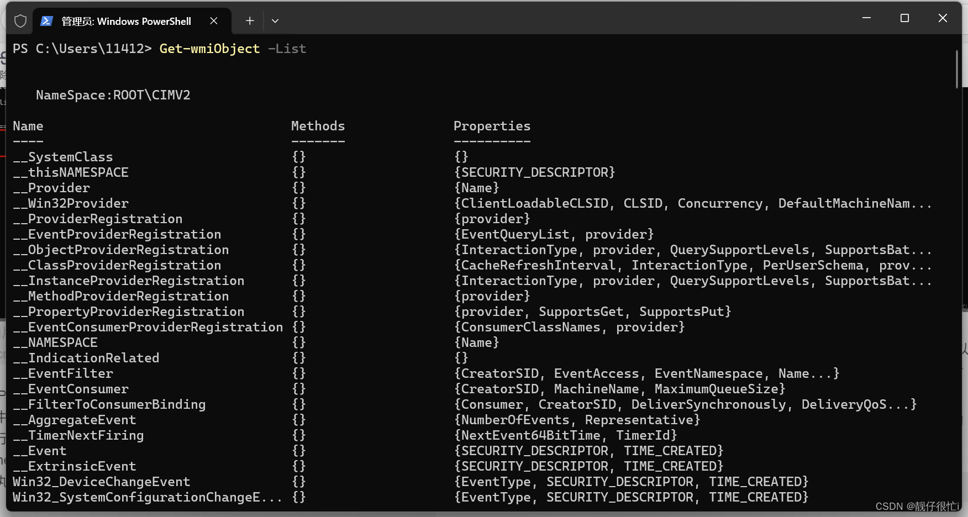Click the __IndicationRelated row name
Screen dimensions: 968x517
coord(86,358)
